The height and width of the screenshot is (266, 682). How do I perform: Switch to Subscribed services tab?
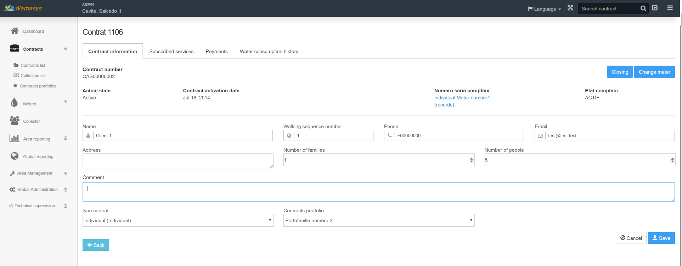click(171, 51)
